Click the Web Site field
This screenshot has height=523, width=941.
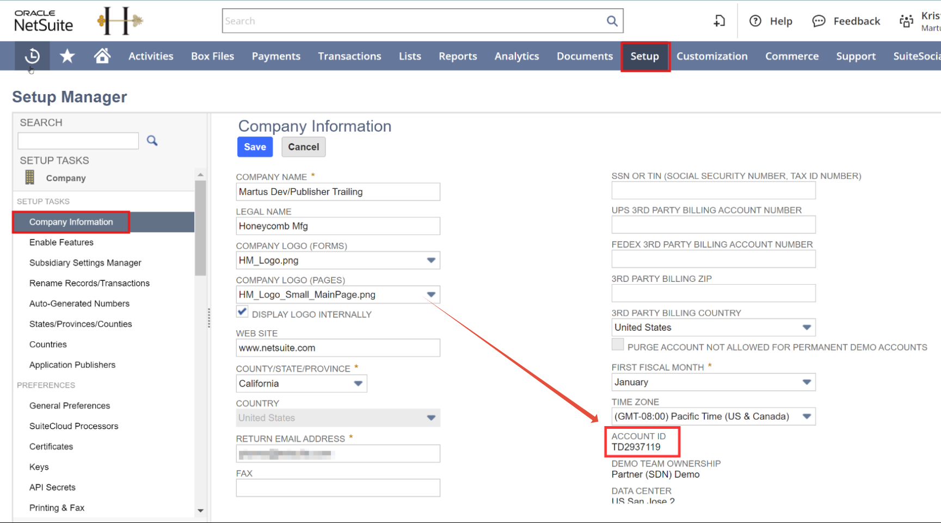[x=338, y=348]
